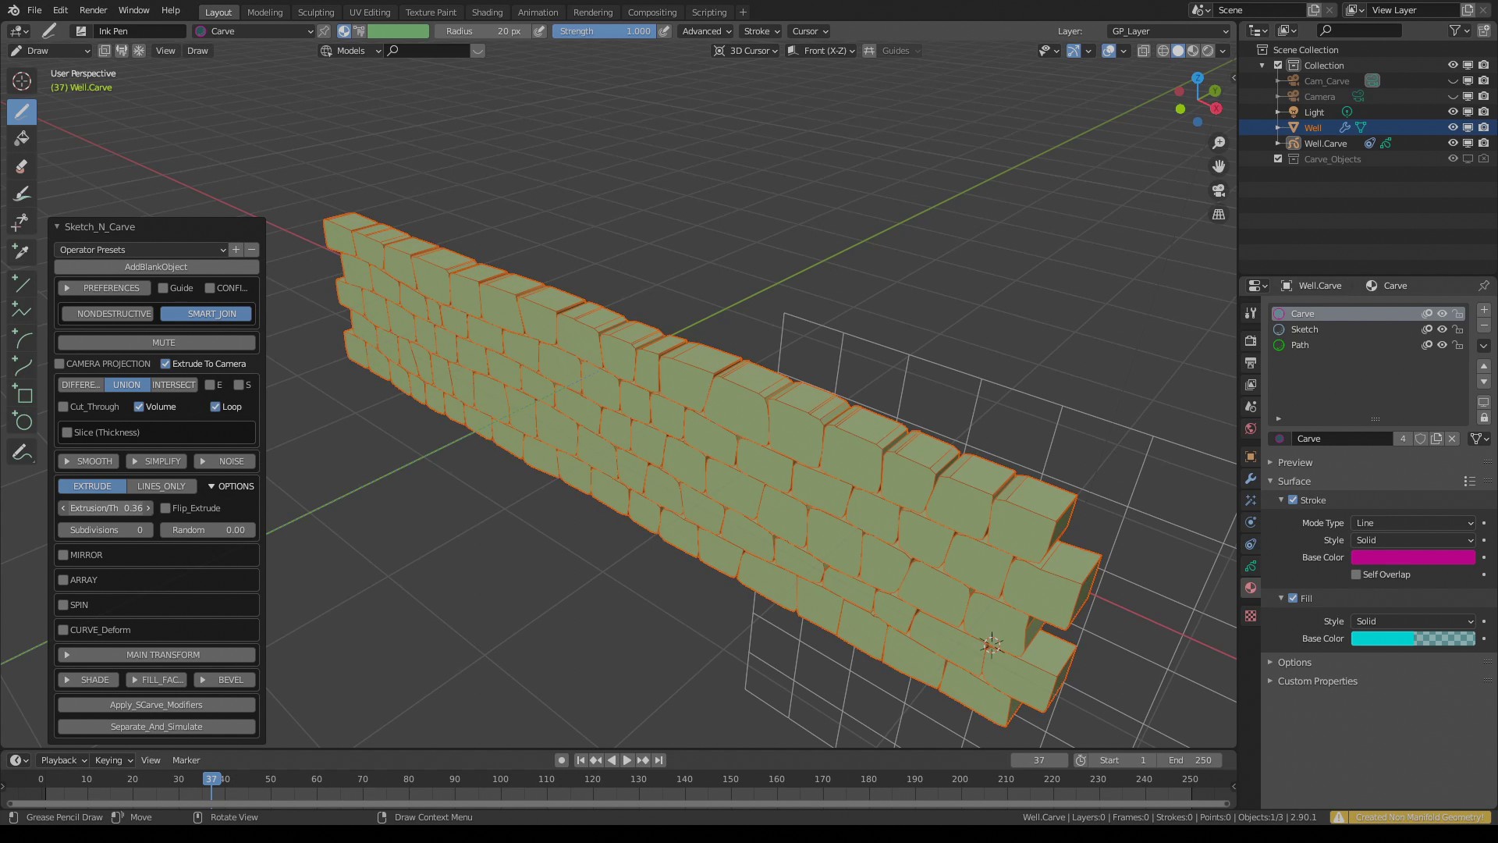This screenshot has height=843, width=1498.
Task: Enable the Cut_Through checkbox
Action: pyautogui.click(x=64, y=407)
